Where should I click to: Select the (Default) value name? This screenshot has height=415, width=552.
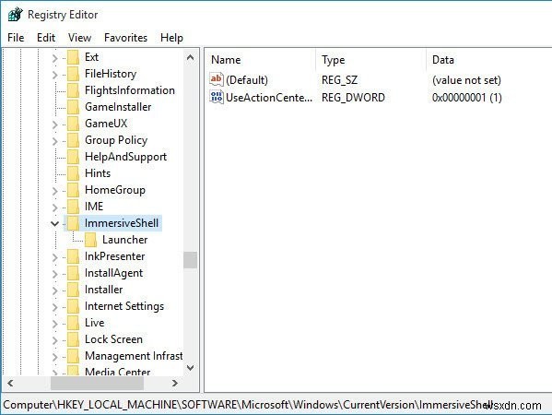point(247,80)
